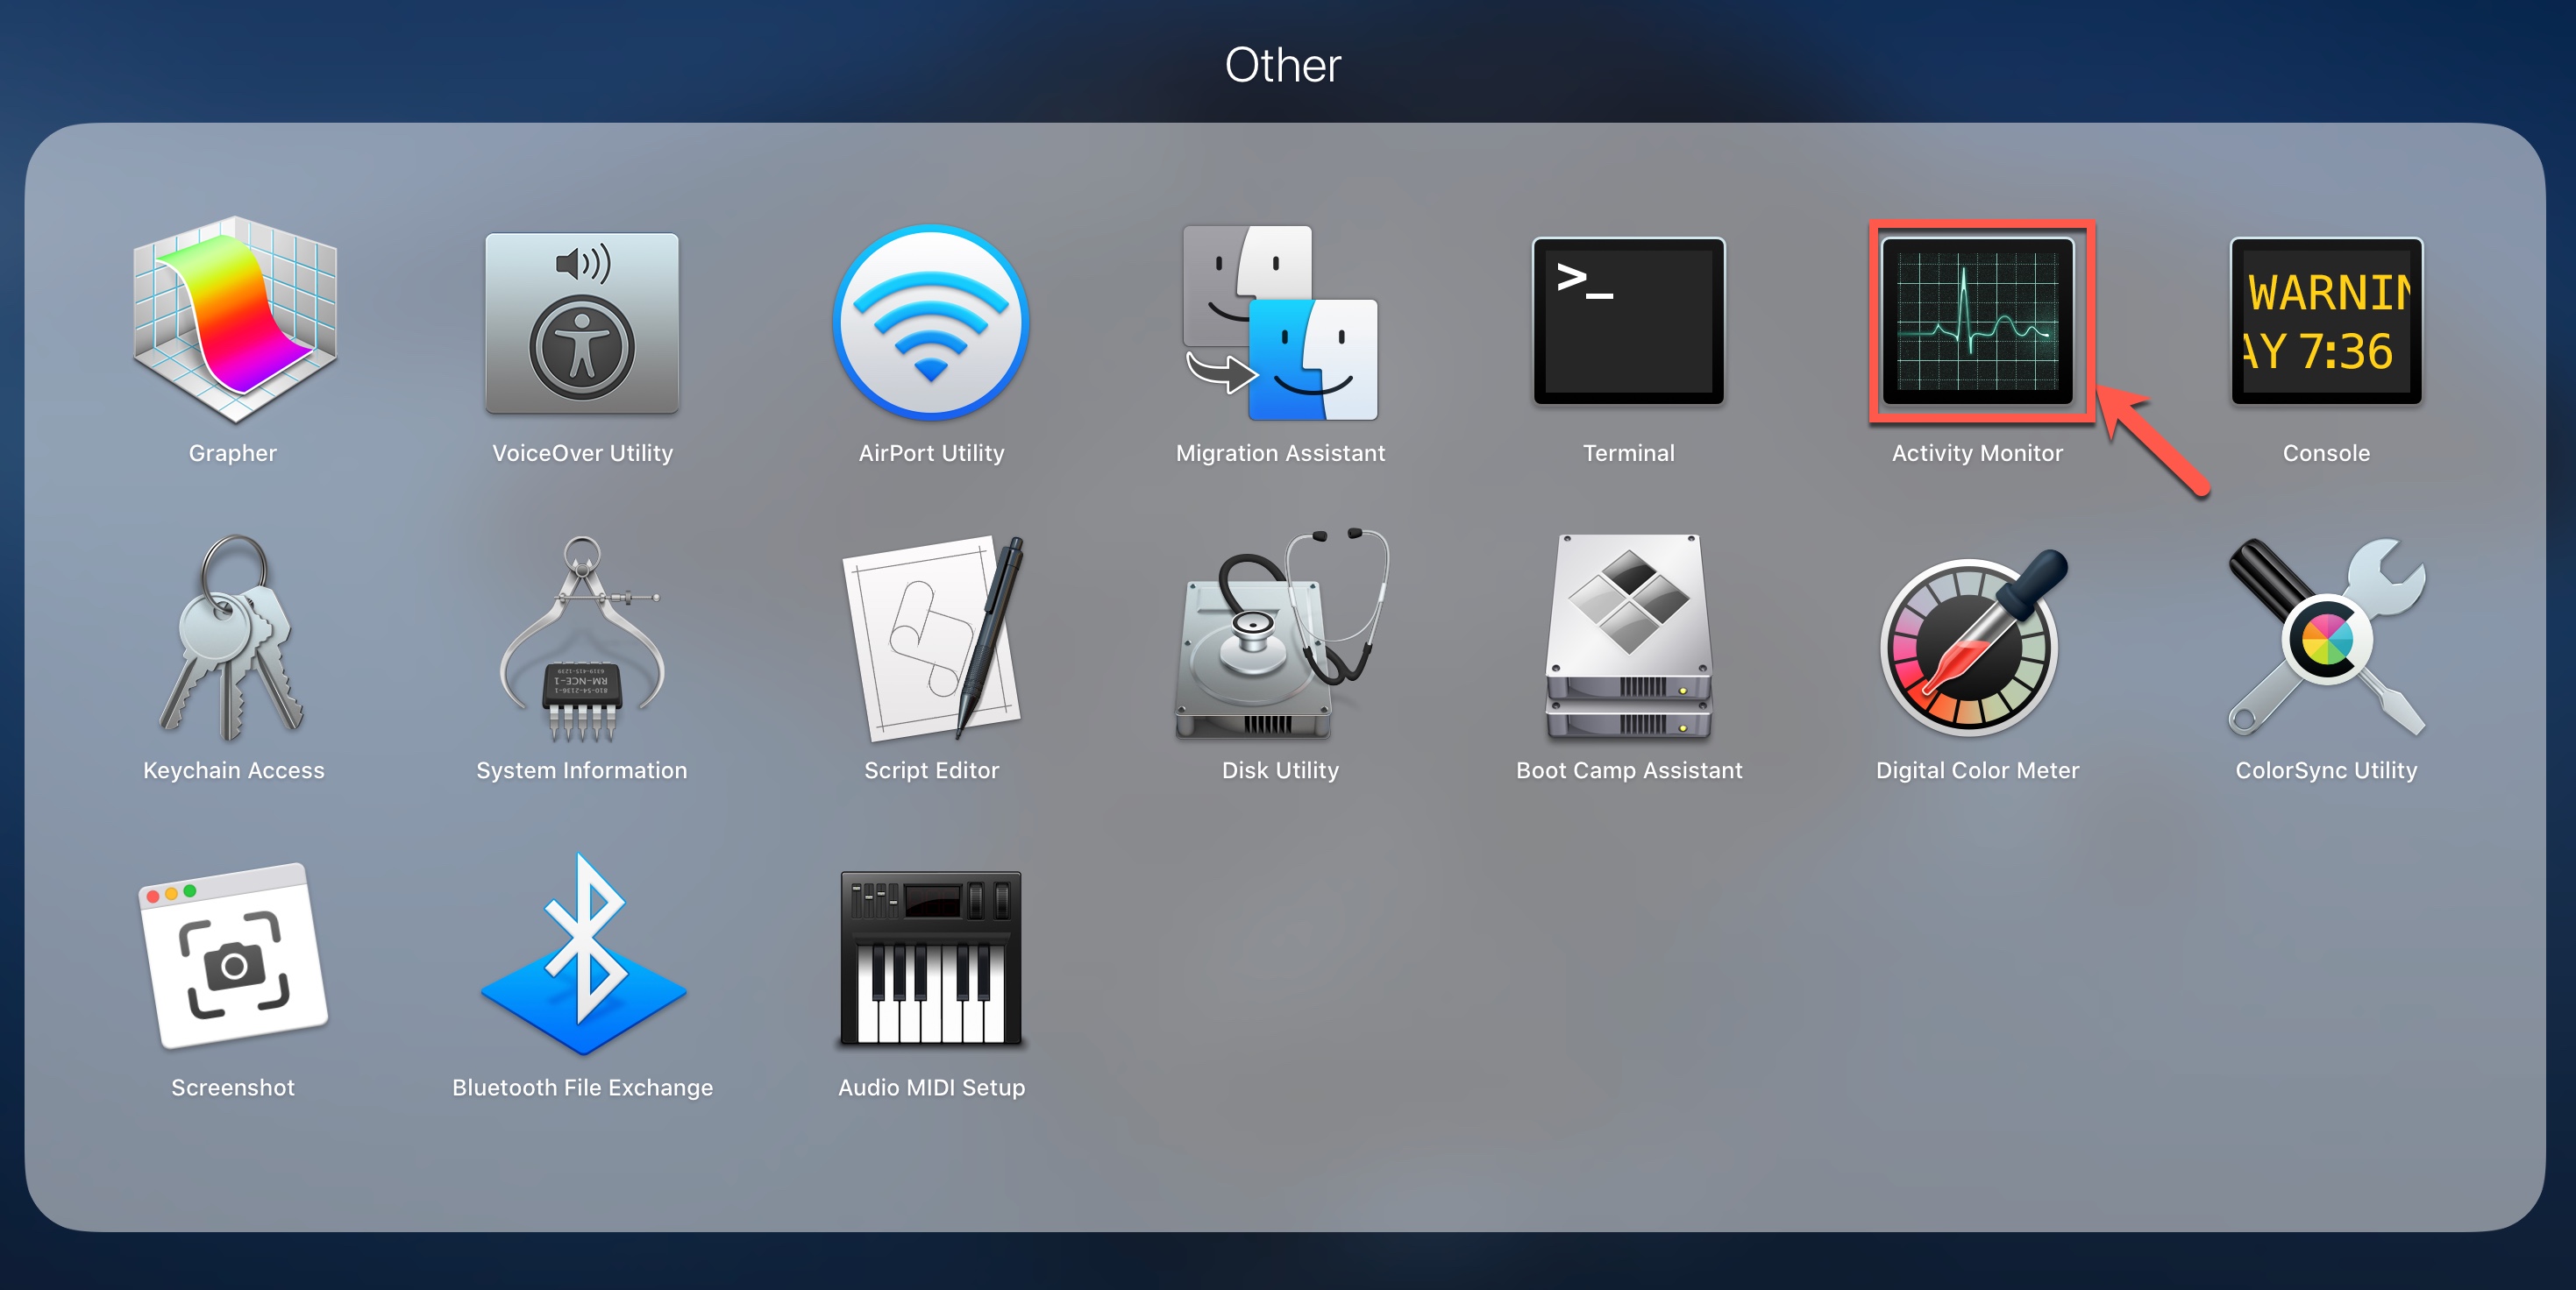This screenshot has height=1290, width=2576.
Task: Click the "Terminal" label text
Action: coord(1629,453)
